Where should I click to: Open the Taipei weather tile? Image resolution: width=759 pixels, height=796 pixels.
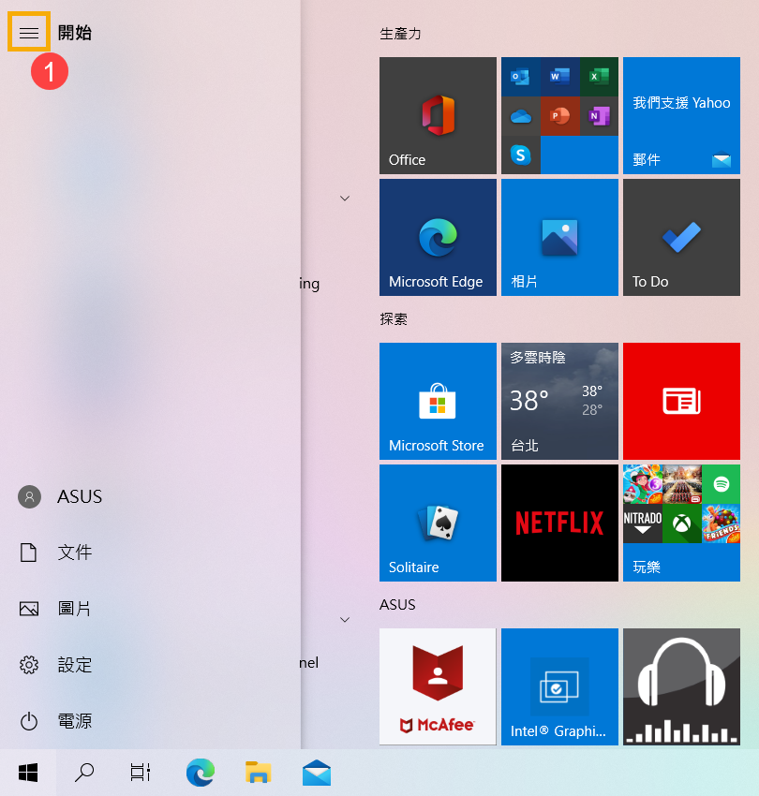pos(559,401)
